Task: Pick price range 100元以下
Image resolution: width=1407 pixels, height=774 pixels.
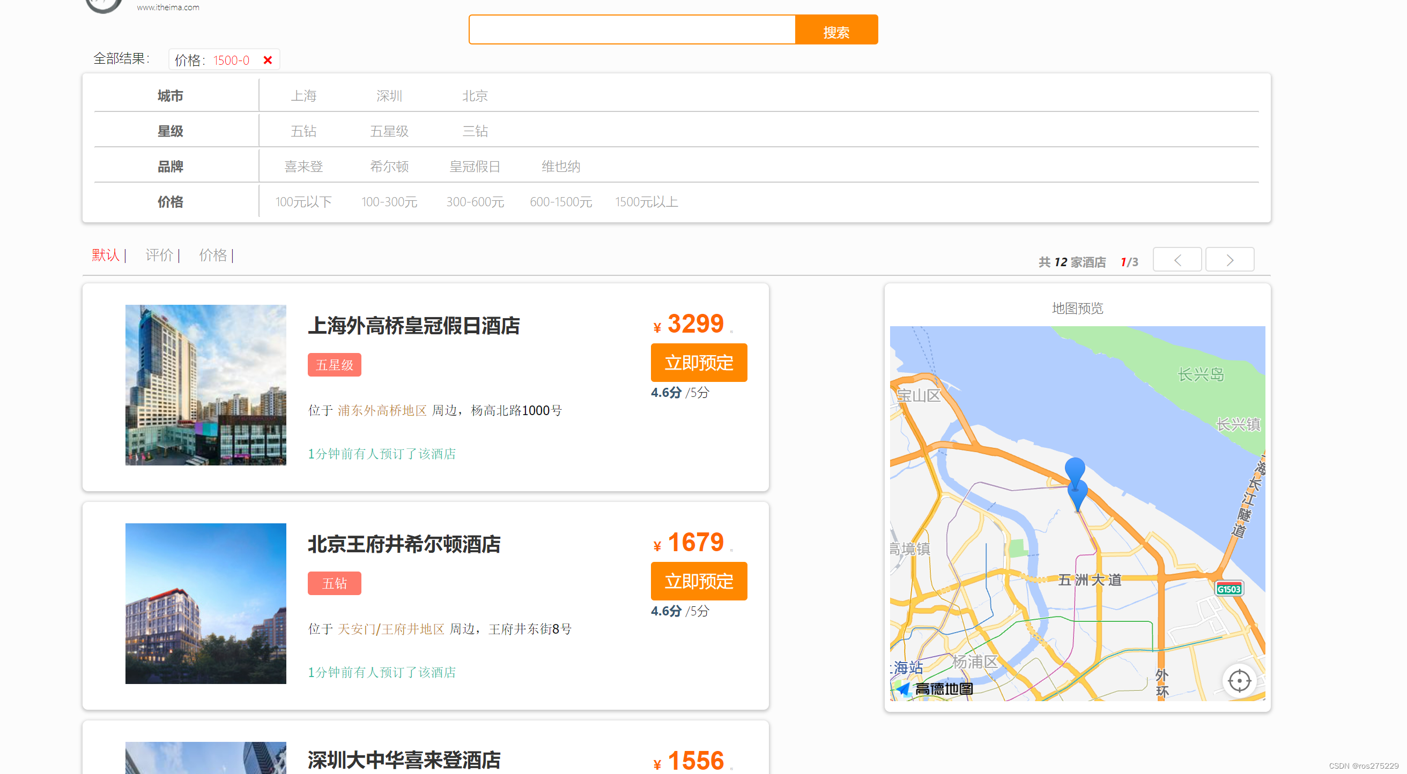Action: [303, 202]
